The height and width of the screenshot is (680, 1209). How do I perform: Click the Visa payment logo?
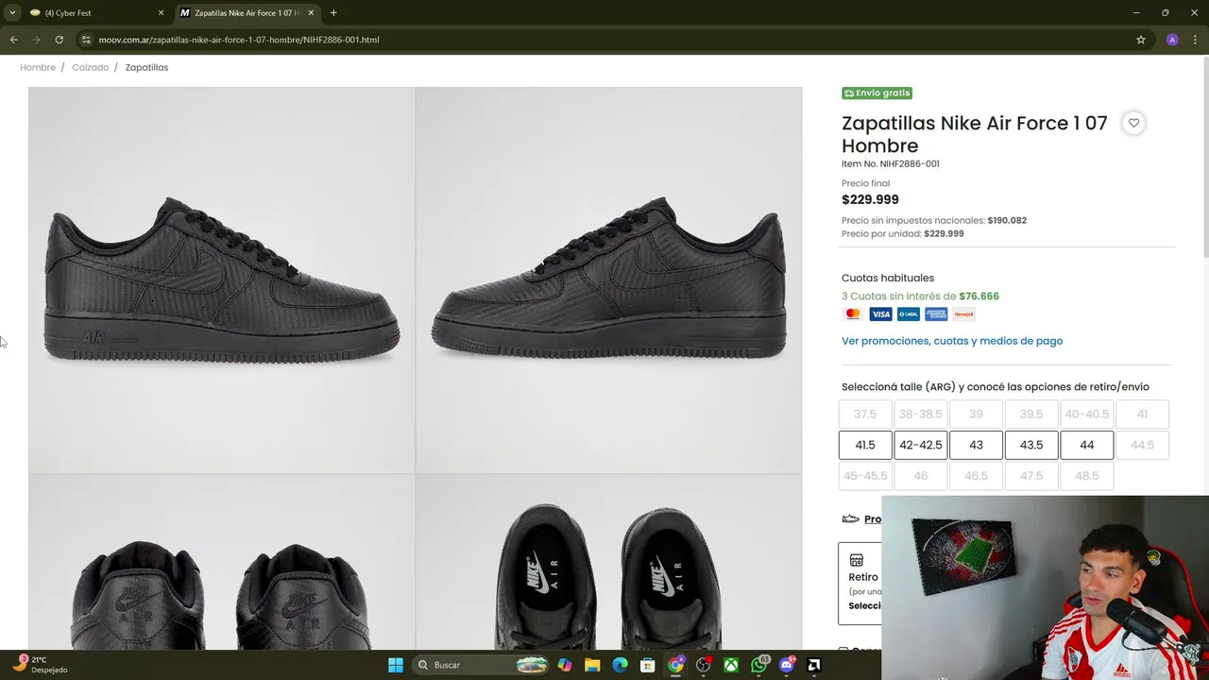880,314
